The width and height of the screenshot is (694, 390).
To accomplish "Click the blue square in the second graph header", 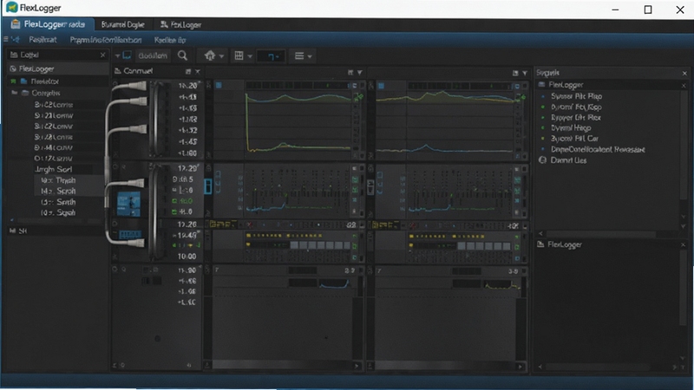I will pos(381,85).
